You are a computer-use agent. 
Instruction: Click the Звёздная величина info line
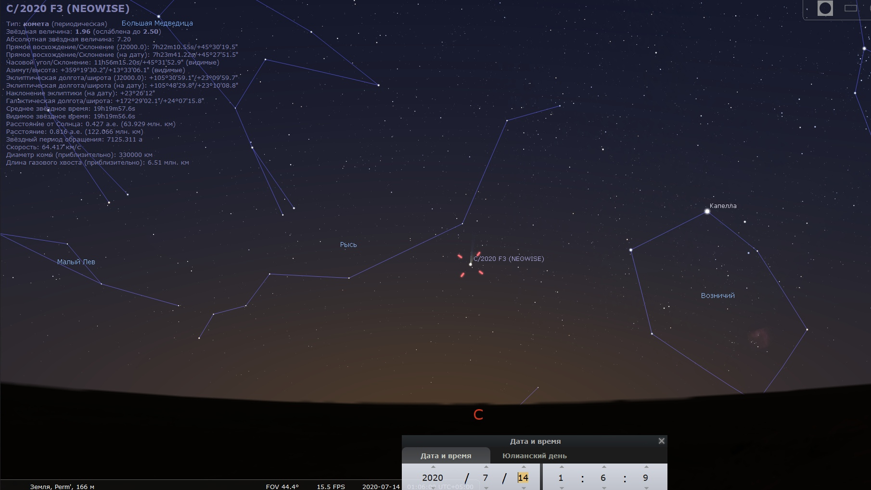click(x=83, y=31)
